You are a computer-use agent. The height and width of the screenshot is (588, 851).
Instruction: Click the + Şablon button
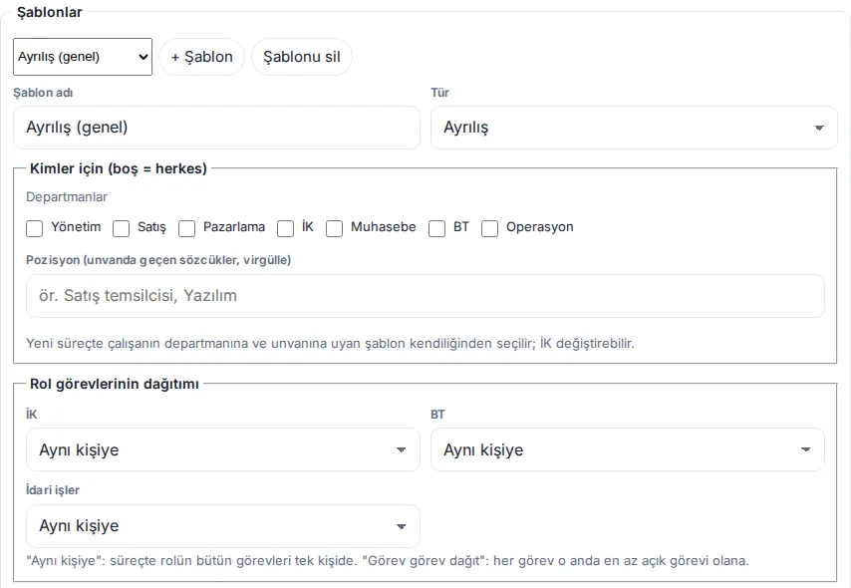coord(202,57)
